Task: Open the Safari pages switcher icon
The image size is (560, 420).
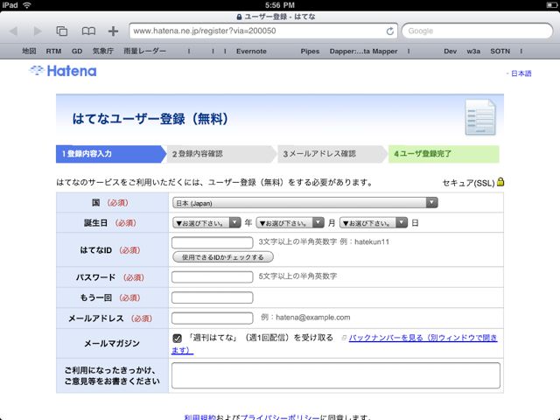Action: click(x=62, y=31)
